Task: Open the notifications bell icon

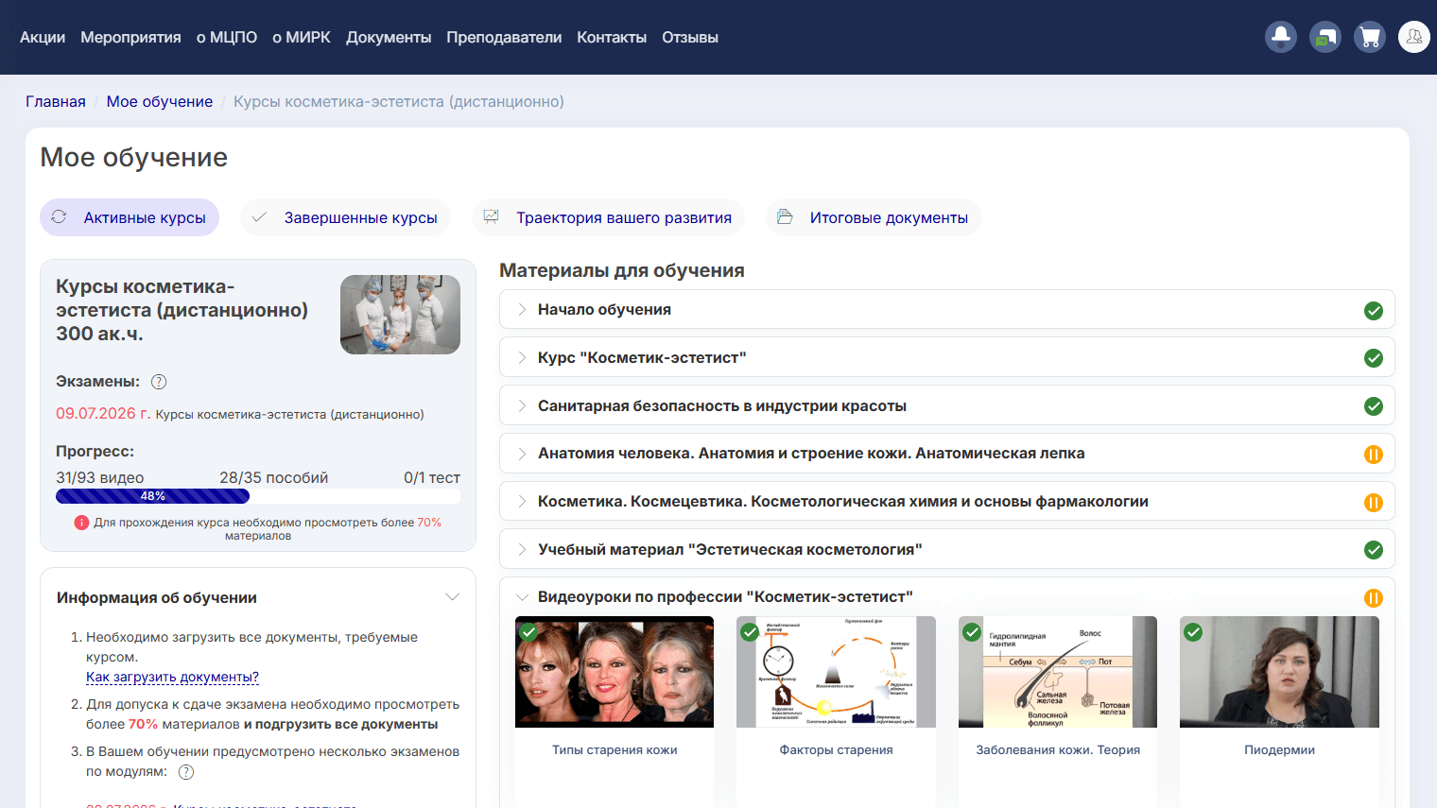Action: 1281,37
